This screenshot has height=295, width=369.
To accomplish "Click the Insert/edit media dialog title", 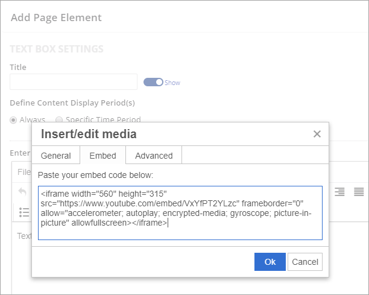I will click(x=88, y=134).
